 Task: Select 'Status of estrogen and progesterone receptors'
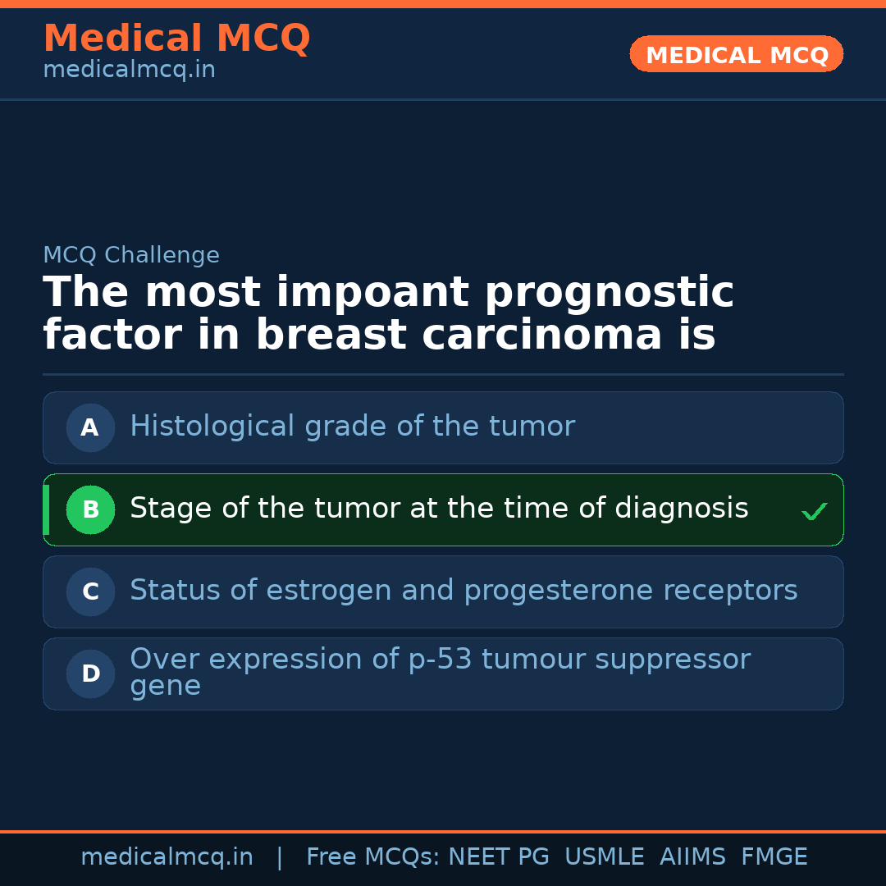(x=464, y=591)
